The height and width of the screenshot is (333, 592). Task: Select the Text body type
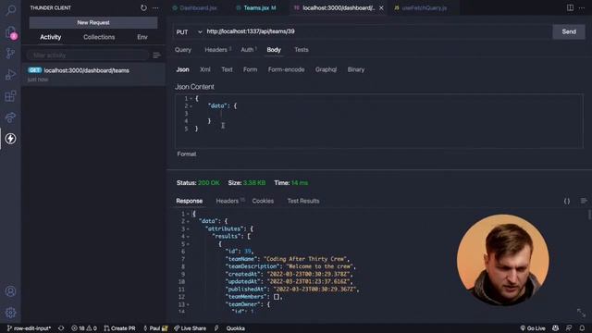point(227,69)
